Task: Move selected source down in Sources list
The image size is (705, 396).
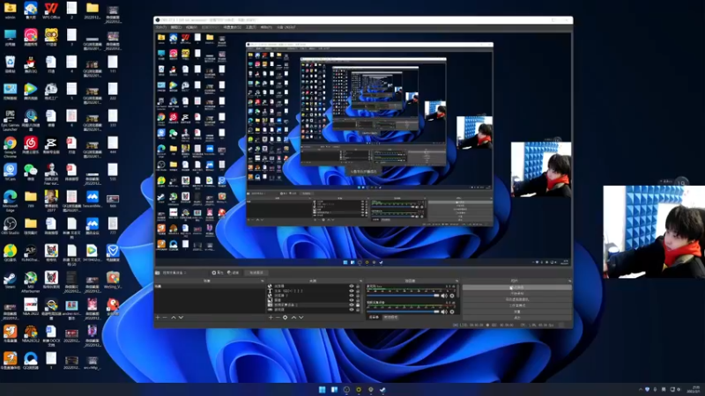Action: pyautogui.click(x=301, y=317)
